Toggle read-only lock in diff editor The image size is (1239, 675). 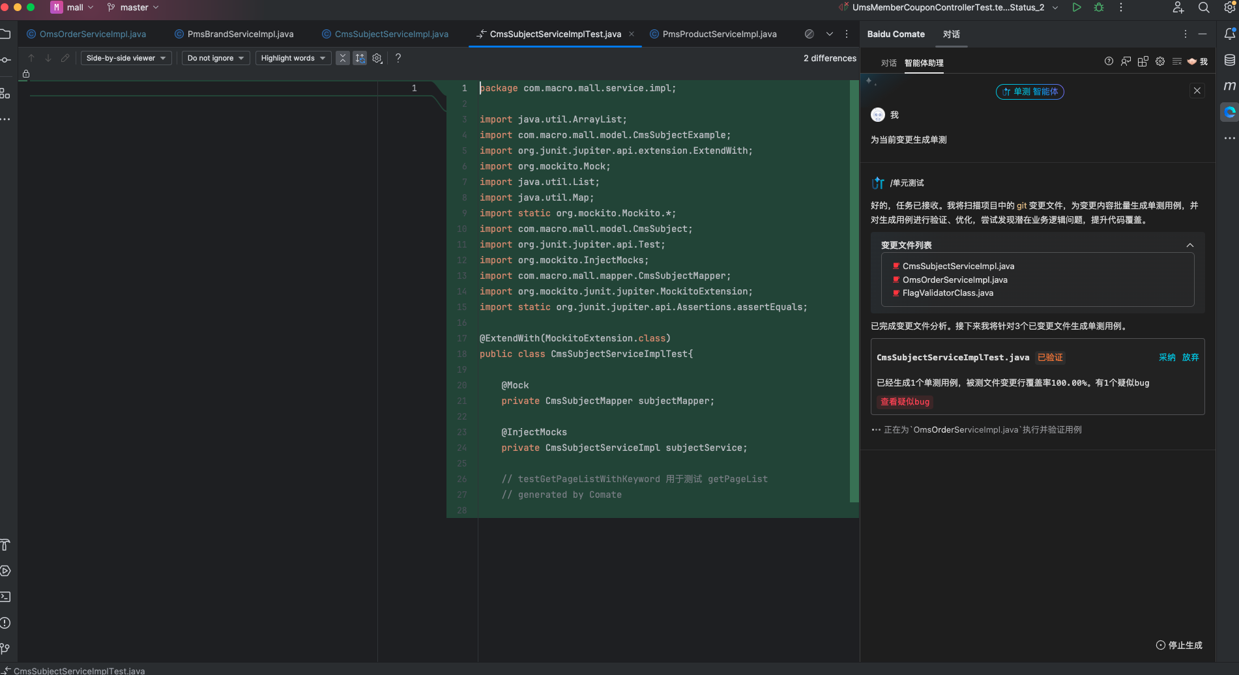[26, 74]
